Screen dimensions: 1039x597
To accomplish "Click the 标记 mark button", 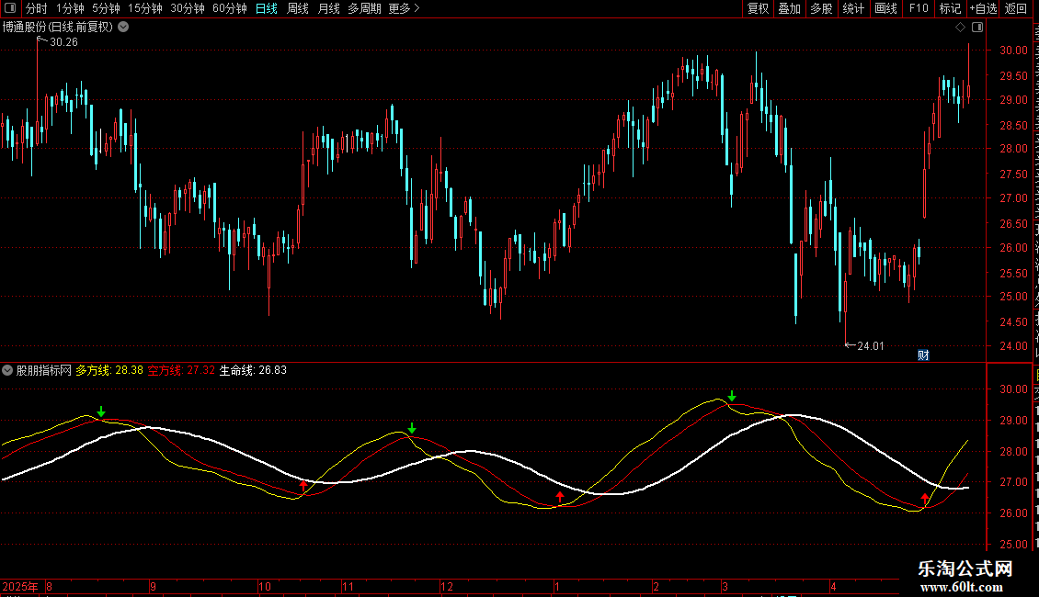I will tap(950, 8).
